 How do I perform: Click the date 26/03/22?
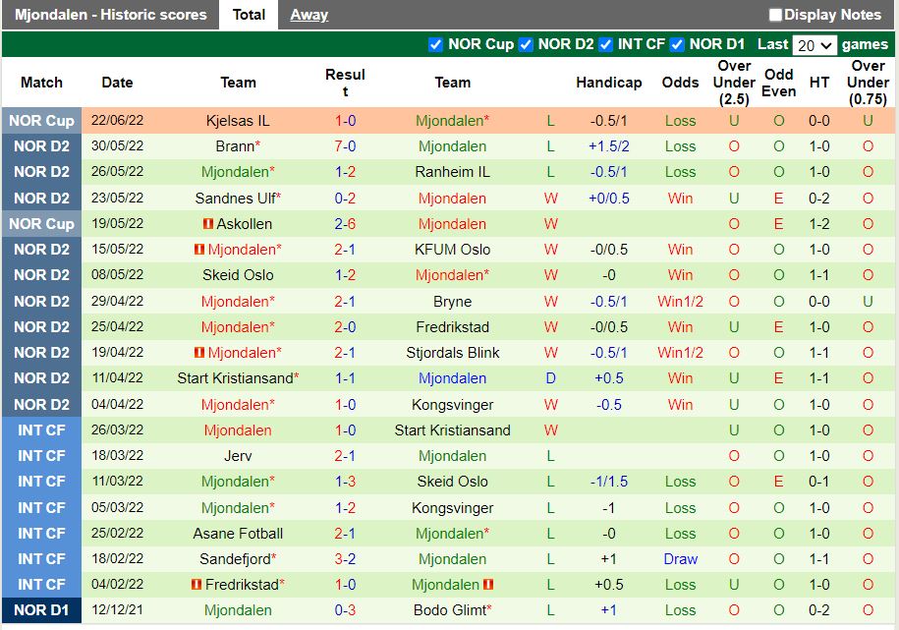[117, 430]
